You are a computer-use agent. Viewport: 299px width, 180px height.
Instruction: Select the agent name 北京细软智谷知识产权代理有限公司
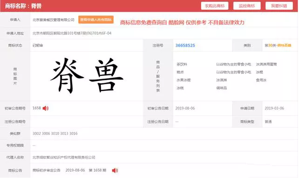64,158
